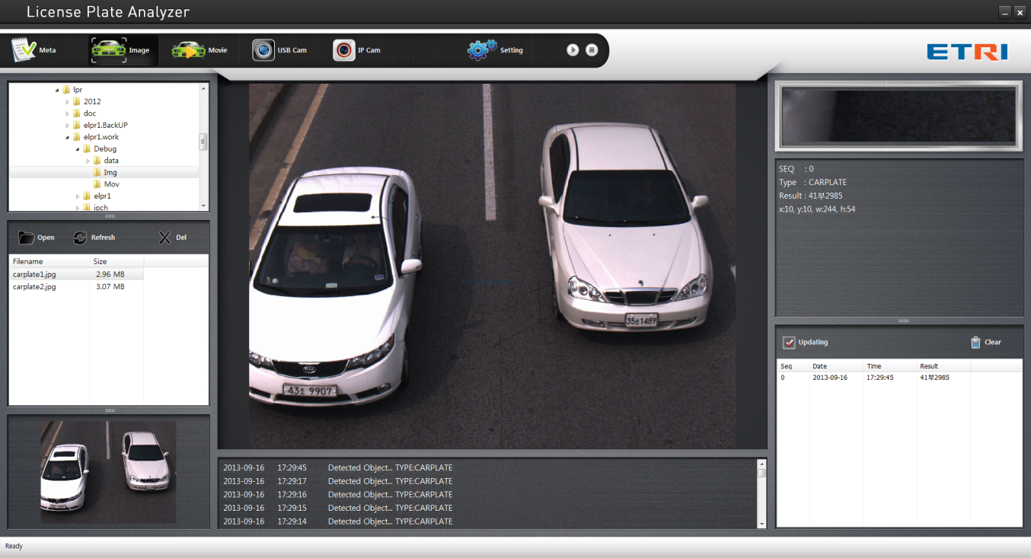Screen dimensions: 1031x558
Task: Select the Image mode car icon
Action: (108, 50)
